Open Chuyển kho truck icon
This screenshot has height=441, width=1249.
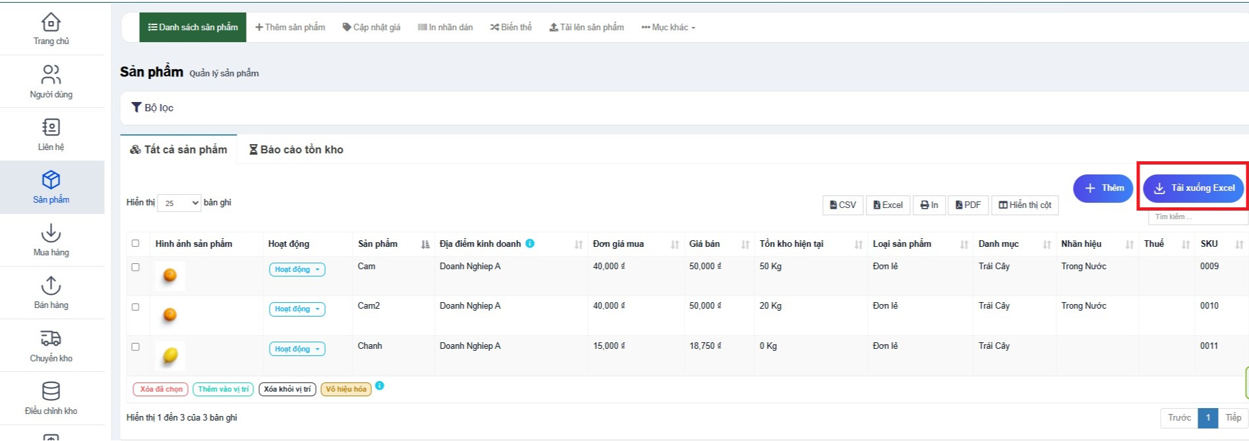pos(51,338)
